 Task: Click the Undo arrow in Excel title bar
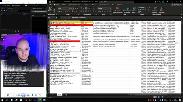tap(53, 2)
